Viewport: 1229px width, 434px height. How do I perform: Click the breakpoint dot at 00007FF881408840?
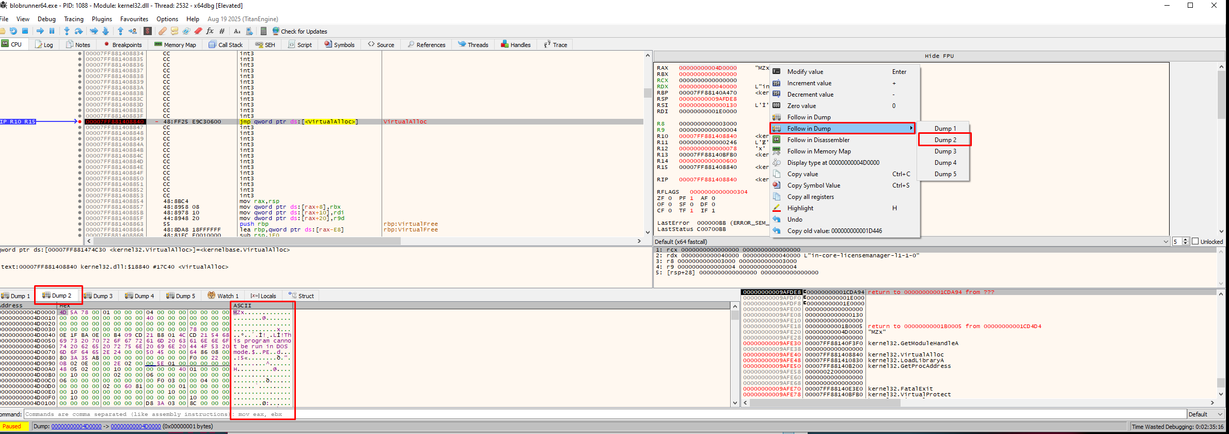pyautogui.click(x=80, y=121)
